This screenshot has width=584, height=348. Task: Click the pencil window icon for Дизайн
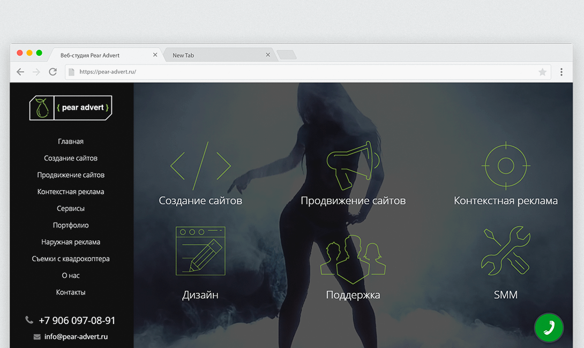(200, 251)
